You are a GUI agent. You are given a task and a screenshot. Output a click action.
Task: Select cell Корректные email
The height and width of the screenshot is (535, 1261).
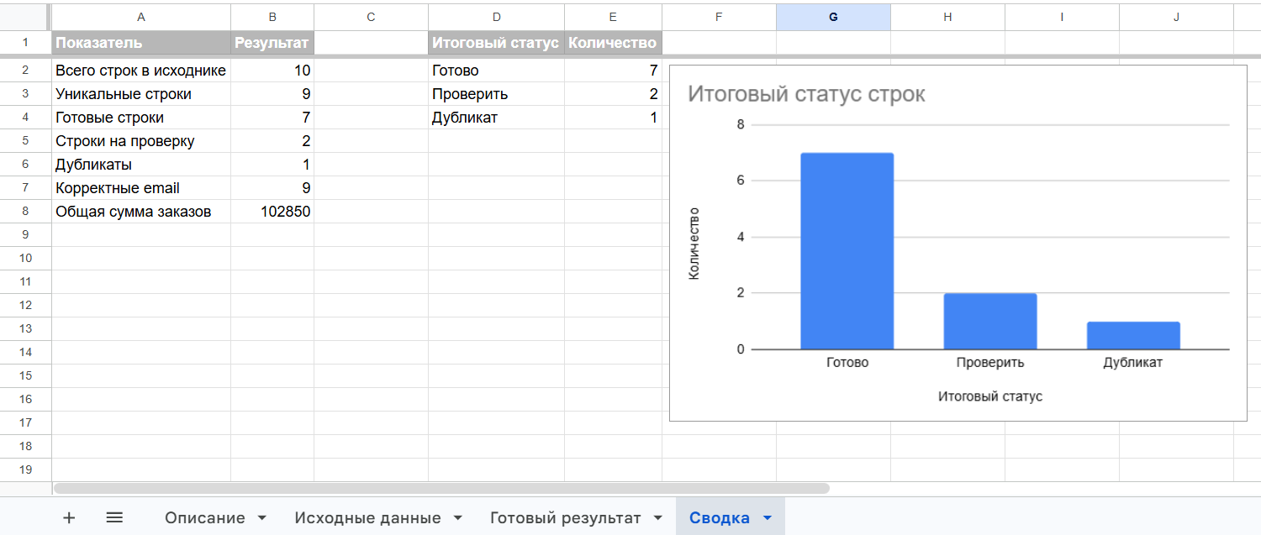coord(141,188)
